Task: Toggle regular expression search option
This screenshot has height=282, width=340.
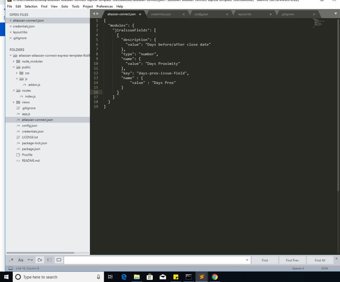Action: pyautogui.click(x=11, y=260)
